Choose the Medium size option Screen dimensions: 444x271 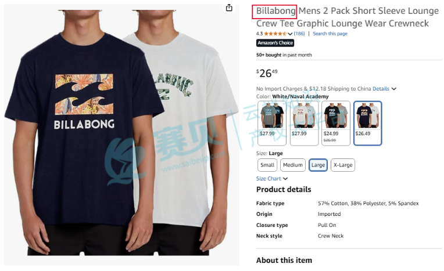click(x=293, y=165)
